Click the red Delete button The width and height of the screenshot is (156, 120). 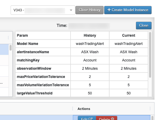(x=107, y=118)
